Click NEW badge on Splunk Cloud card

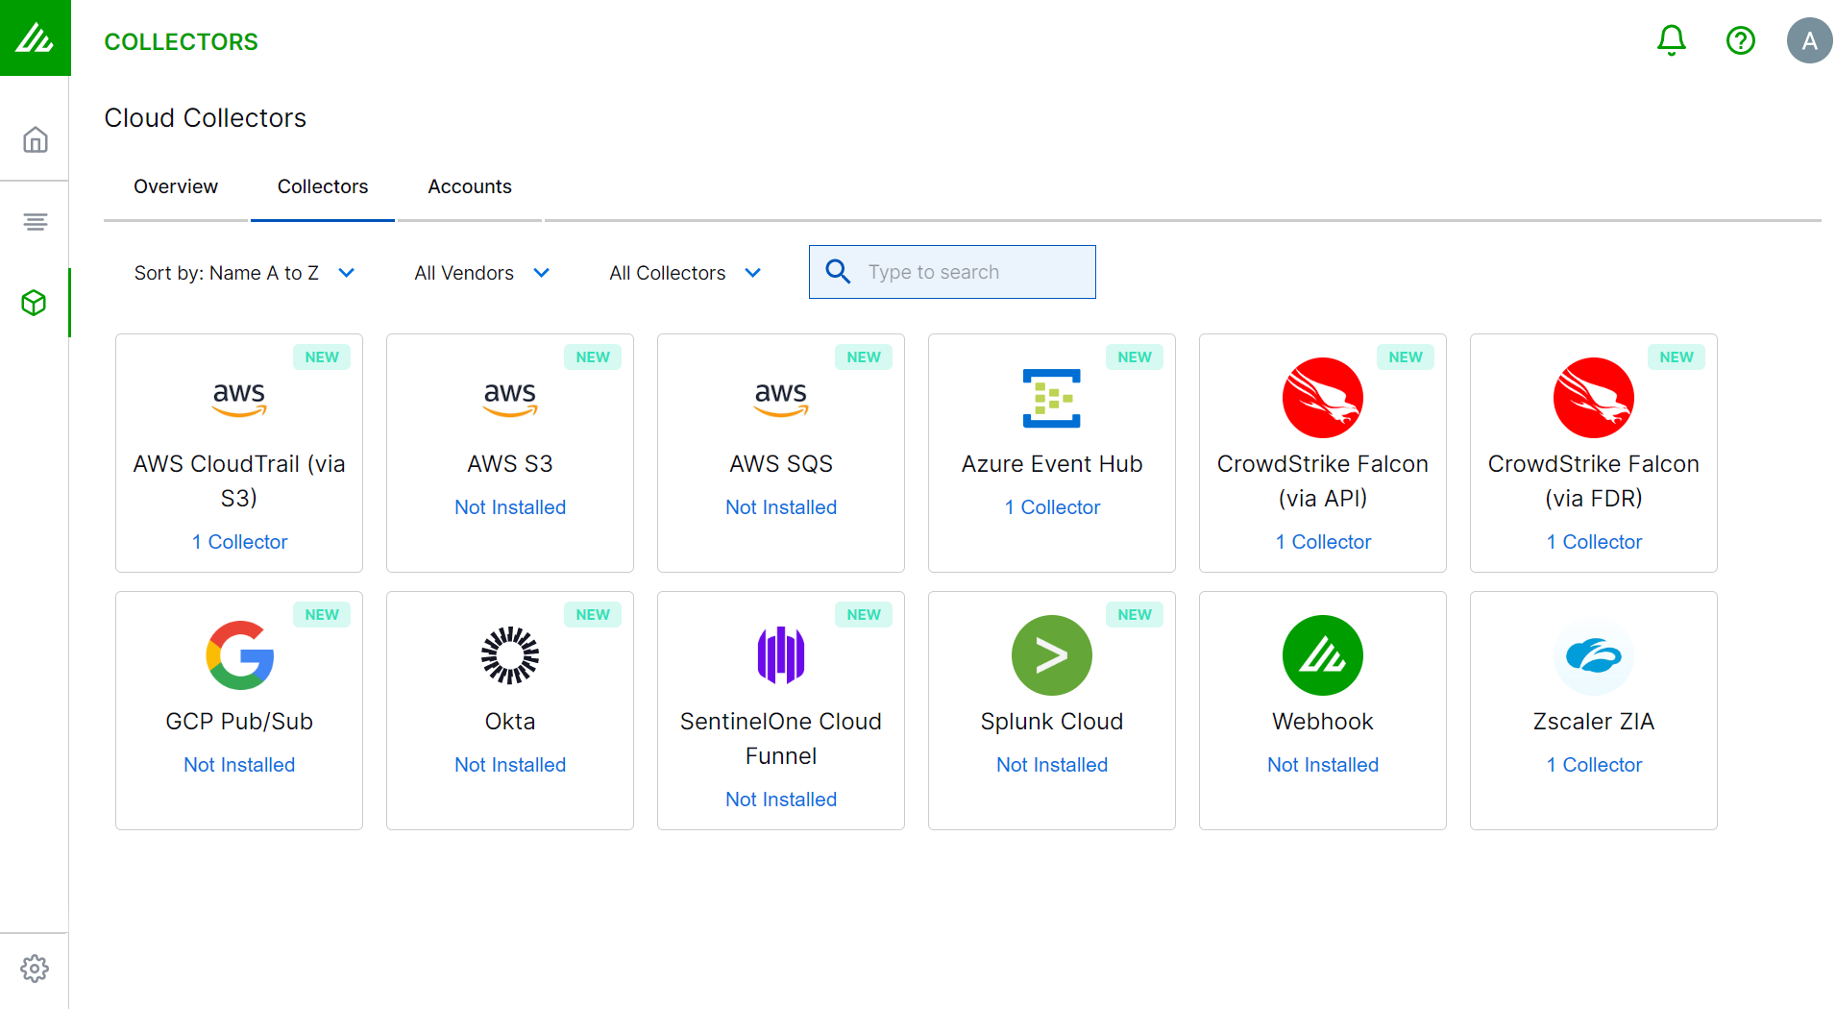1135,615
